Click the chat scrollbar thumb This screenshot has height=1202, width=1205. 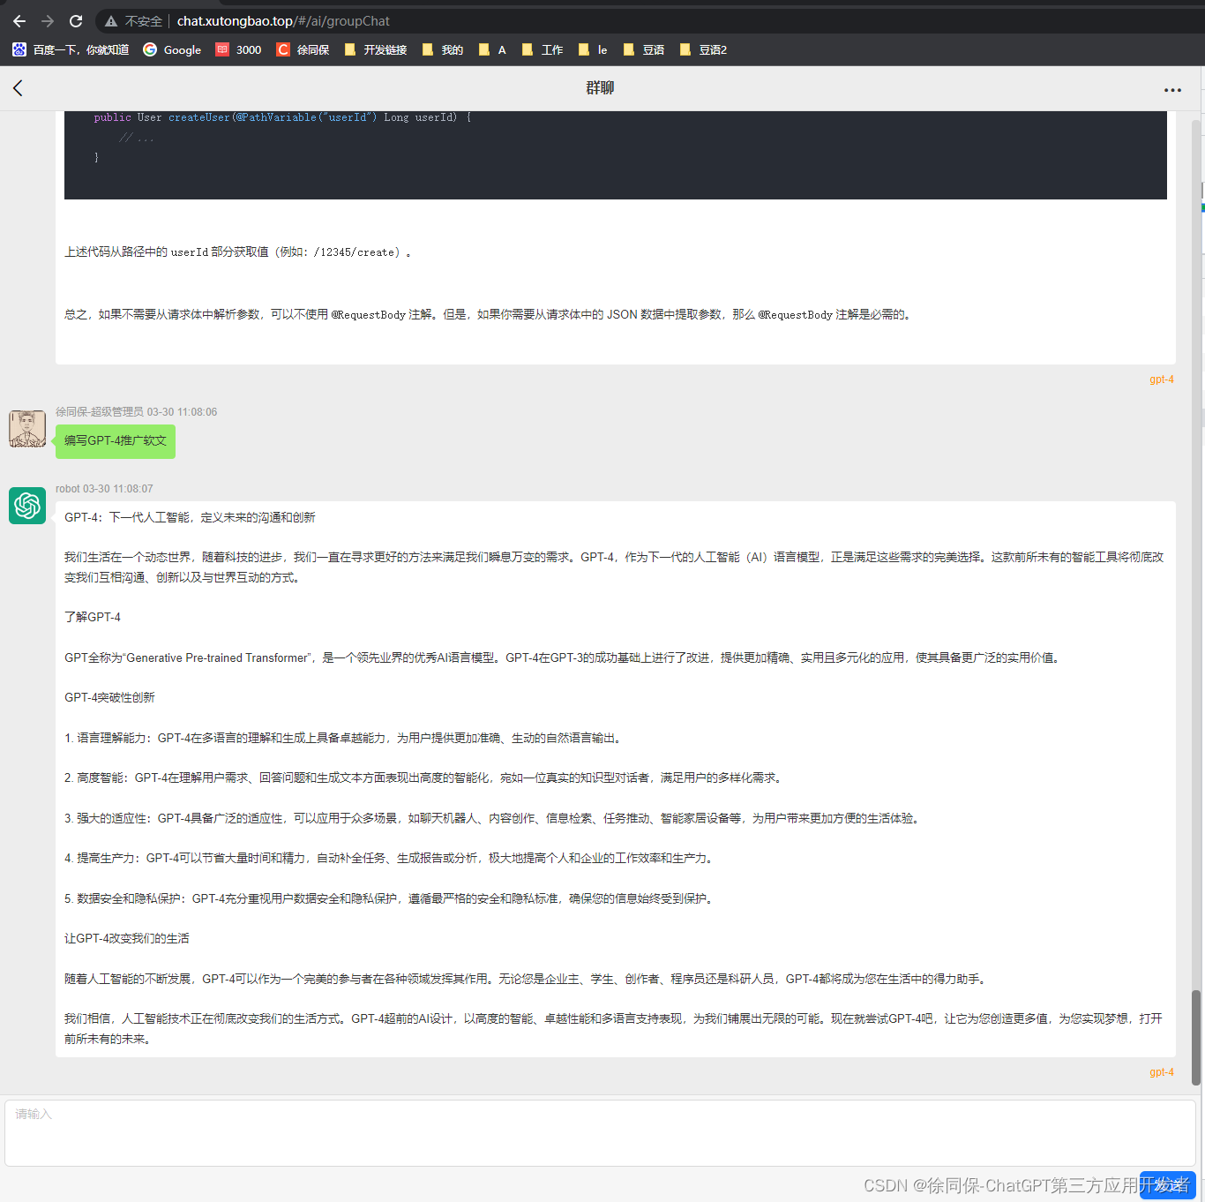tap(1196, 1038)
